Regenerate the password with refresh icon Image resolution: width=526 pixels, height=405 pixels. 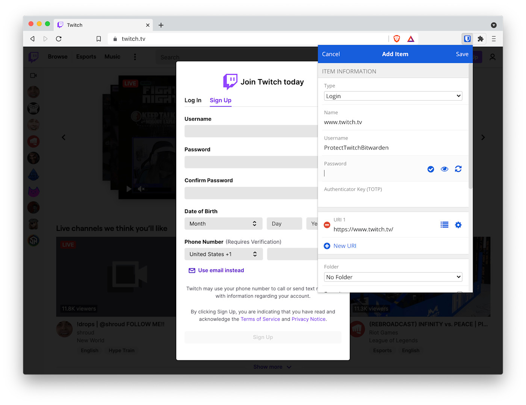[x=458, y=169]
